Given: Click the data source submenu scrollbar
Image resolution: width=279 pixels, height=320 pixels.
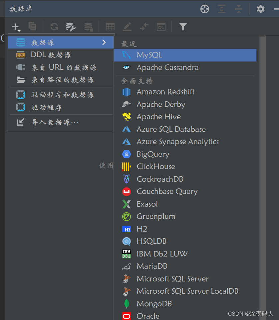Looking at the screenshot, I should click(x=262, y=177).
